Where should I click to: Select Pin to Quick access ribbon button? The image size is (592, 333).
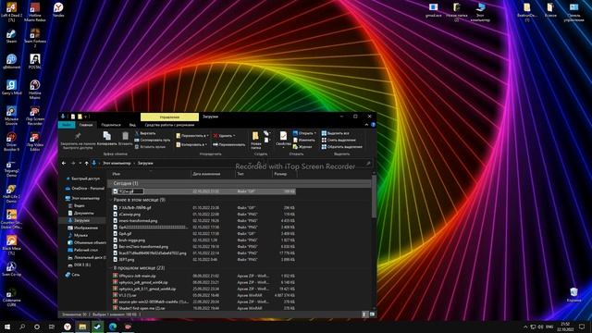tap(78, 142)
